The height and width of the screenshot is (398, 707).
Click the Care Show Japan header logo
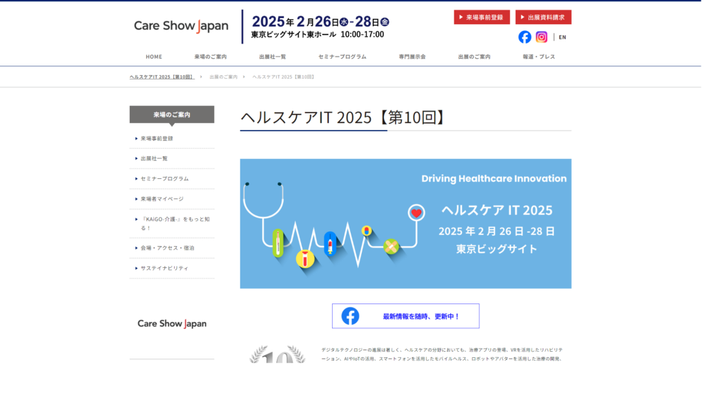tap(182, 26)
